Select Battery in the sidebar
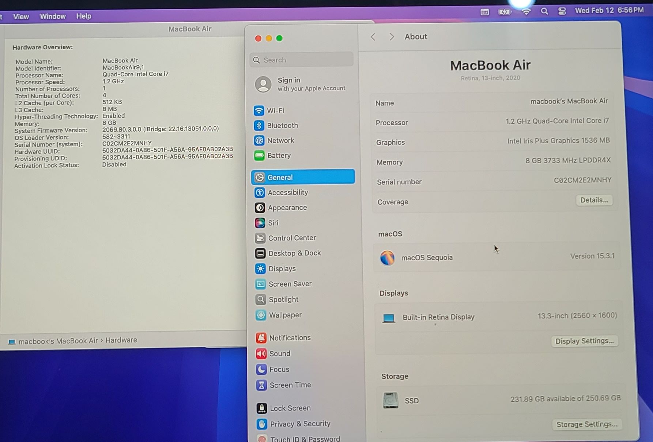653x442 pixels. (279, 155)
